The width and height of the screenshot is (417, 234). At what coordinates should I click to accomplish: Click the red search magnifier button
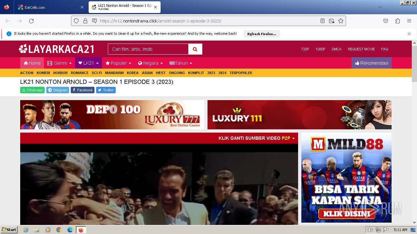point(195,49)
